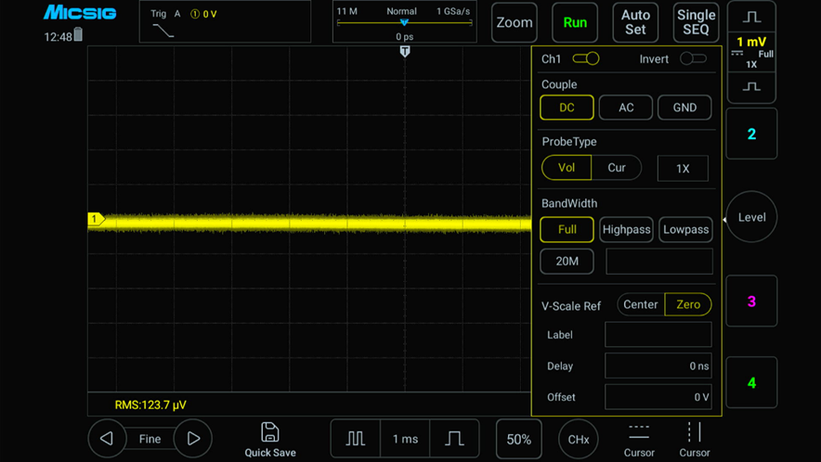The image size is (821, 462).
Task: Toggle the Invert switch
Action: pos(693,59)
